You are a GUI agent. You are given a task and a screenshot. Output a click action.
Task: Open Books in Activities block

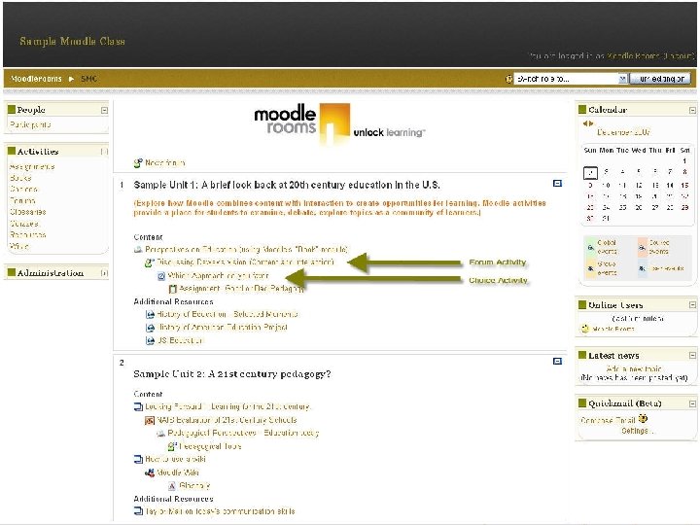(20, 178)
